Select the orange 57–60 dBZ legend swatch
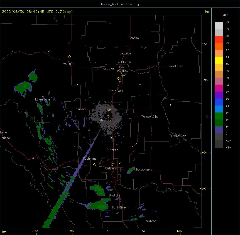This screenshot has width=240, height=235. pyautogui.click(x=219, y=46)
